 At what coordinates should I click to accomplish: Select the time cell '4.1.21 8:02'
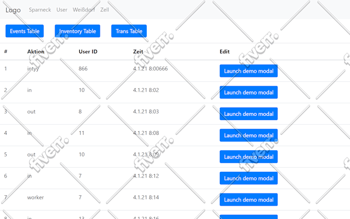[x=146, y=90]
